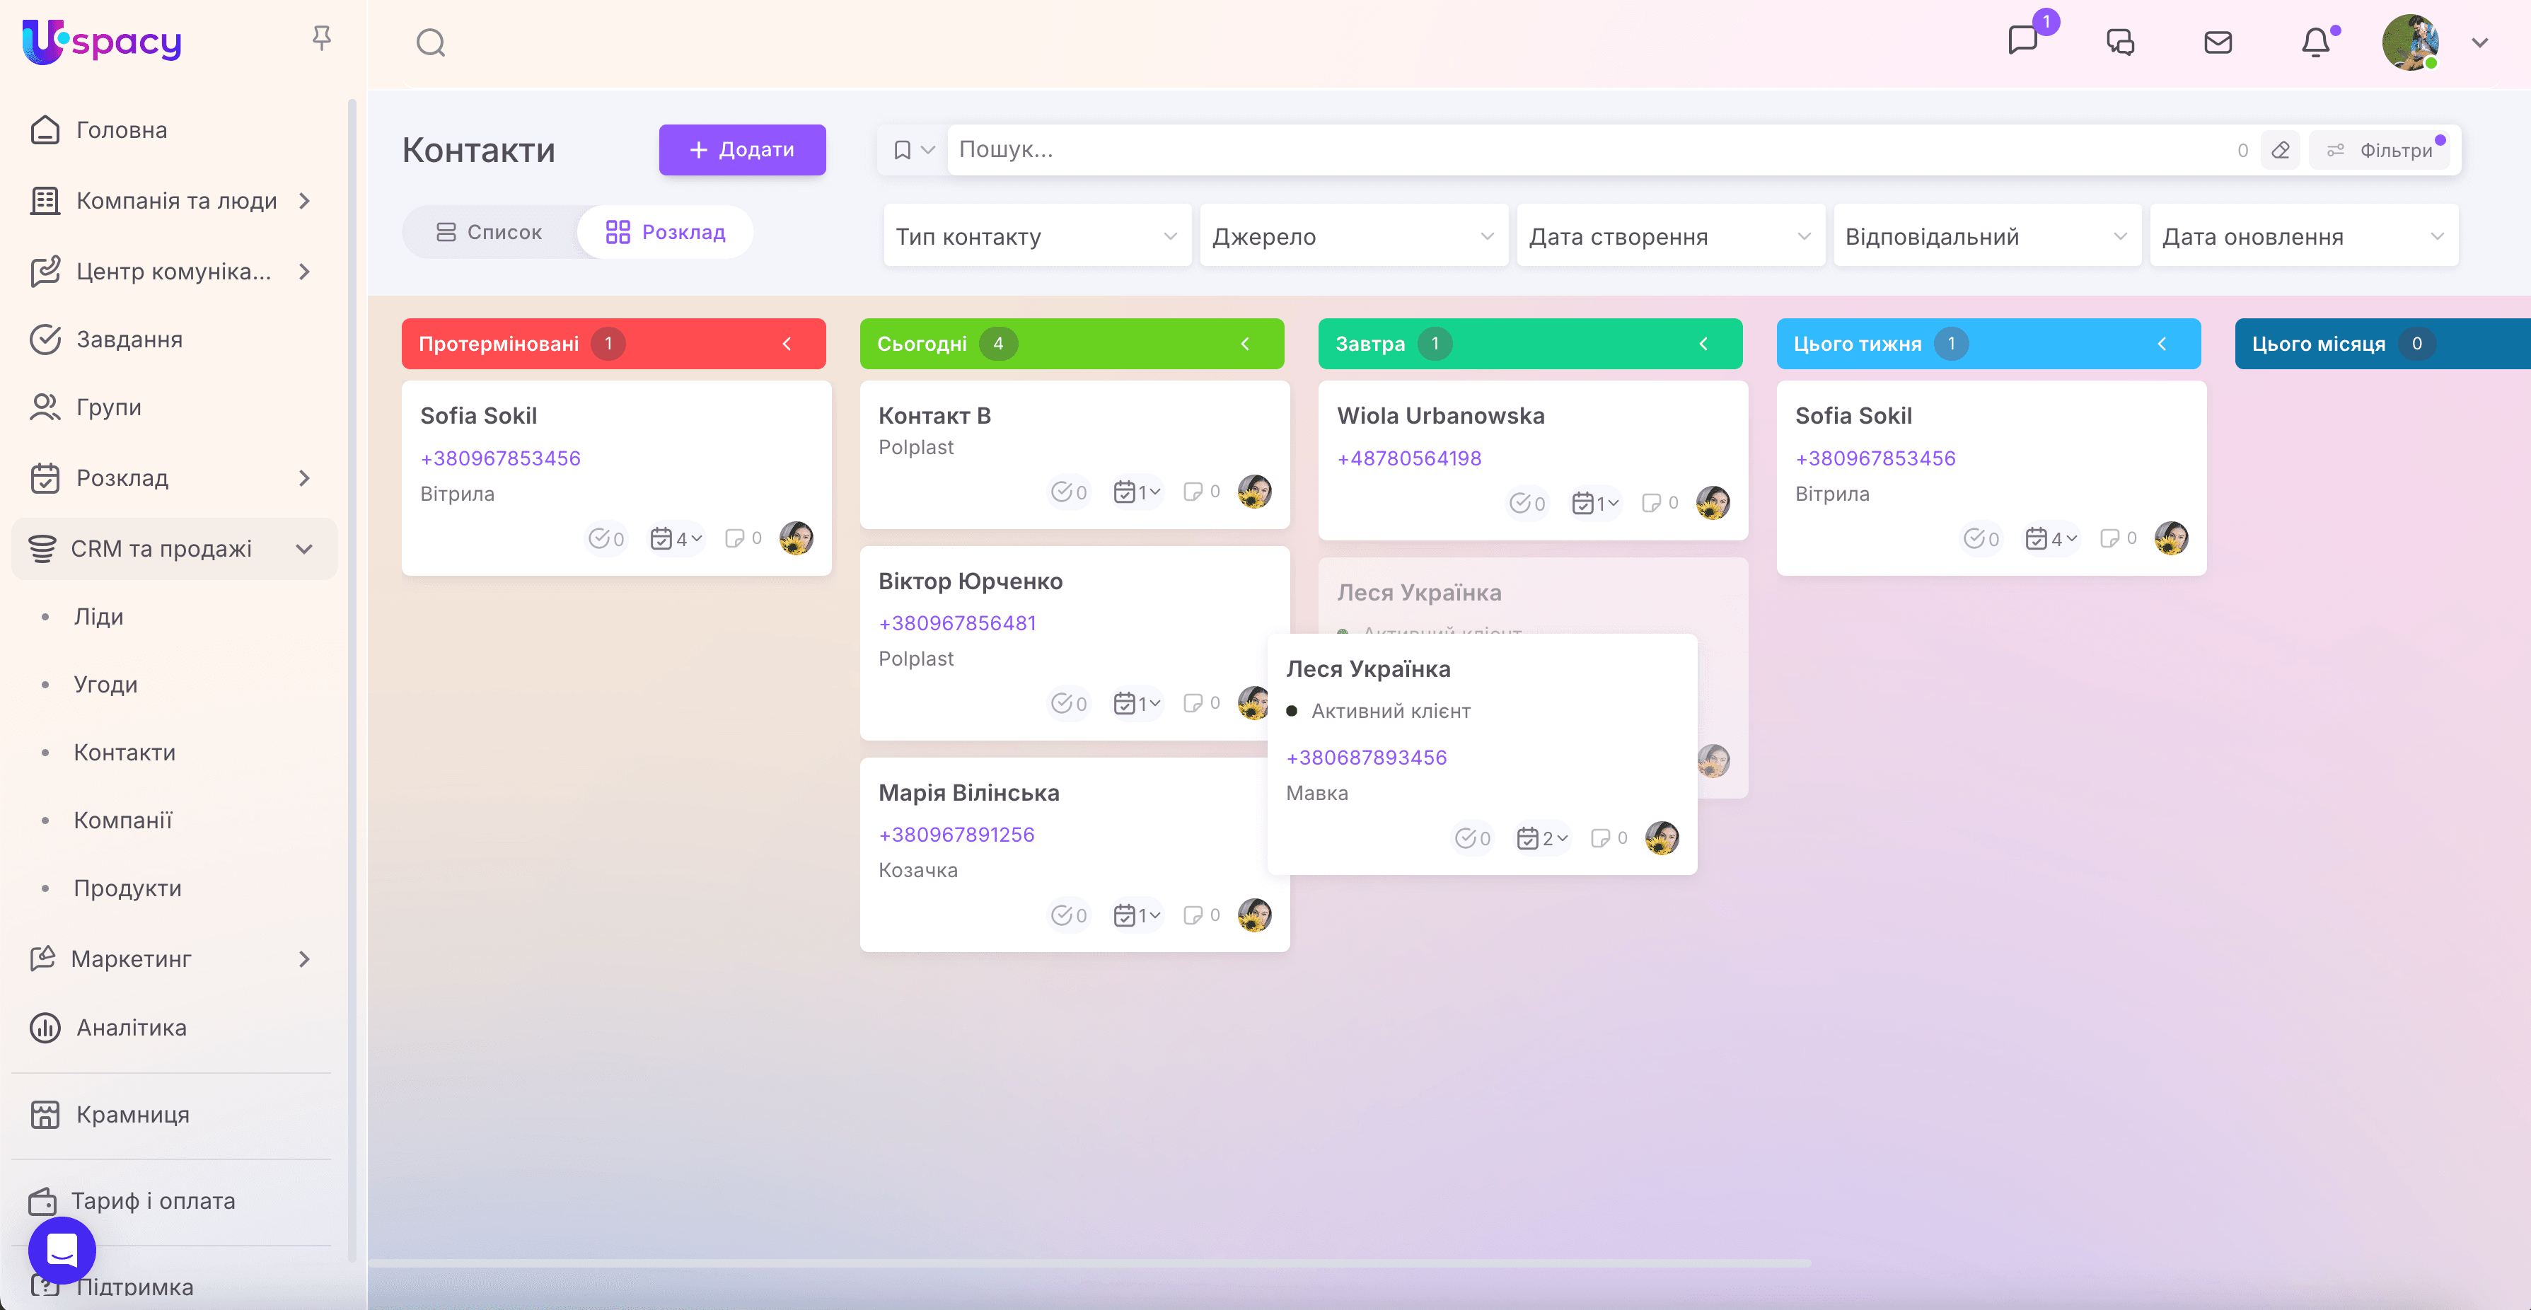The image size is (2531, 1310).
Task: Open Угоди under CRM
Action: click(105, 684)
